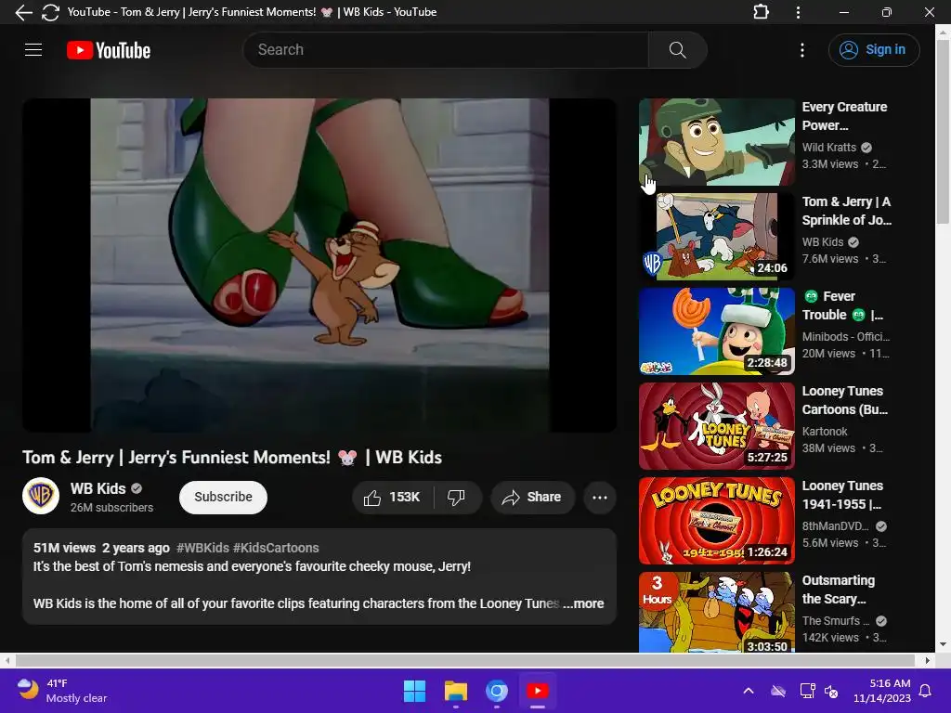Open Fever Trouble Minibods thumbnail
The image size is (951, 713).
click(x=716, y=331)
